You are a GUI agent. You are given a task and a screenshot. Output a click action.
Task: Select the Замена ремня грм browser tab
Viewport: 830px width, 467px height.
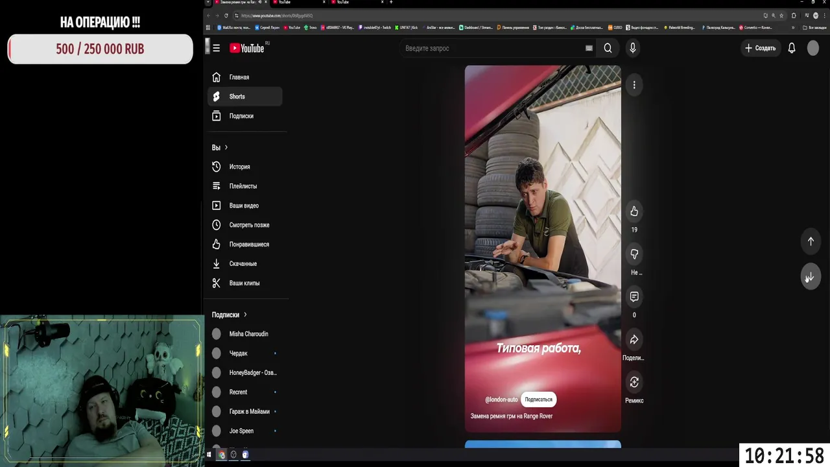click(x=241, y=2)
